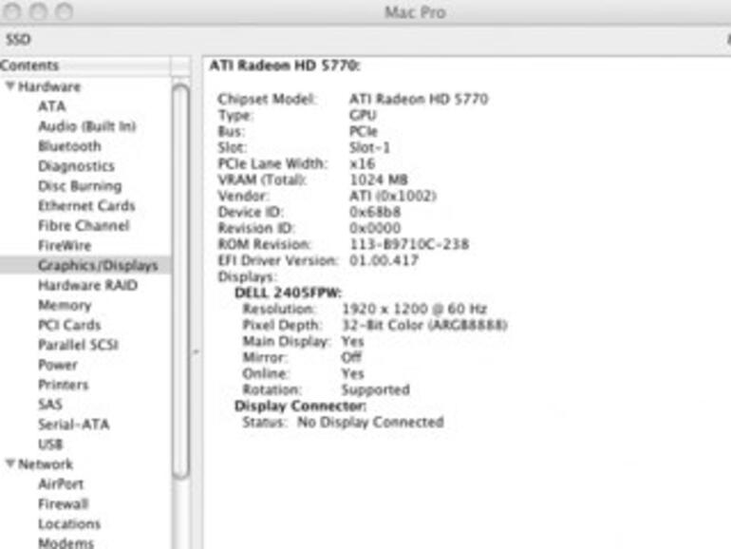Click the Slot value Slot-1
The image size is (731, 549).
pyautogui.click(x=369, y=147)
